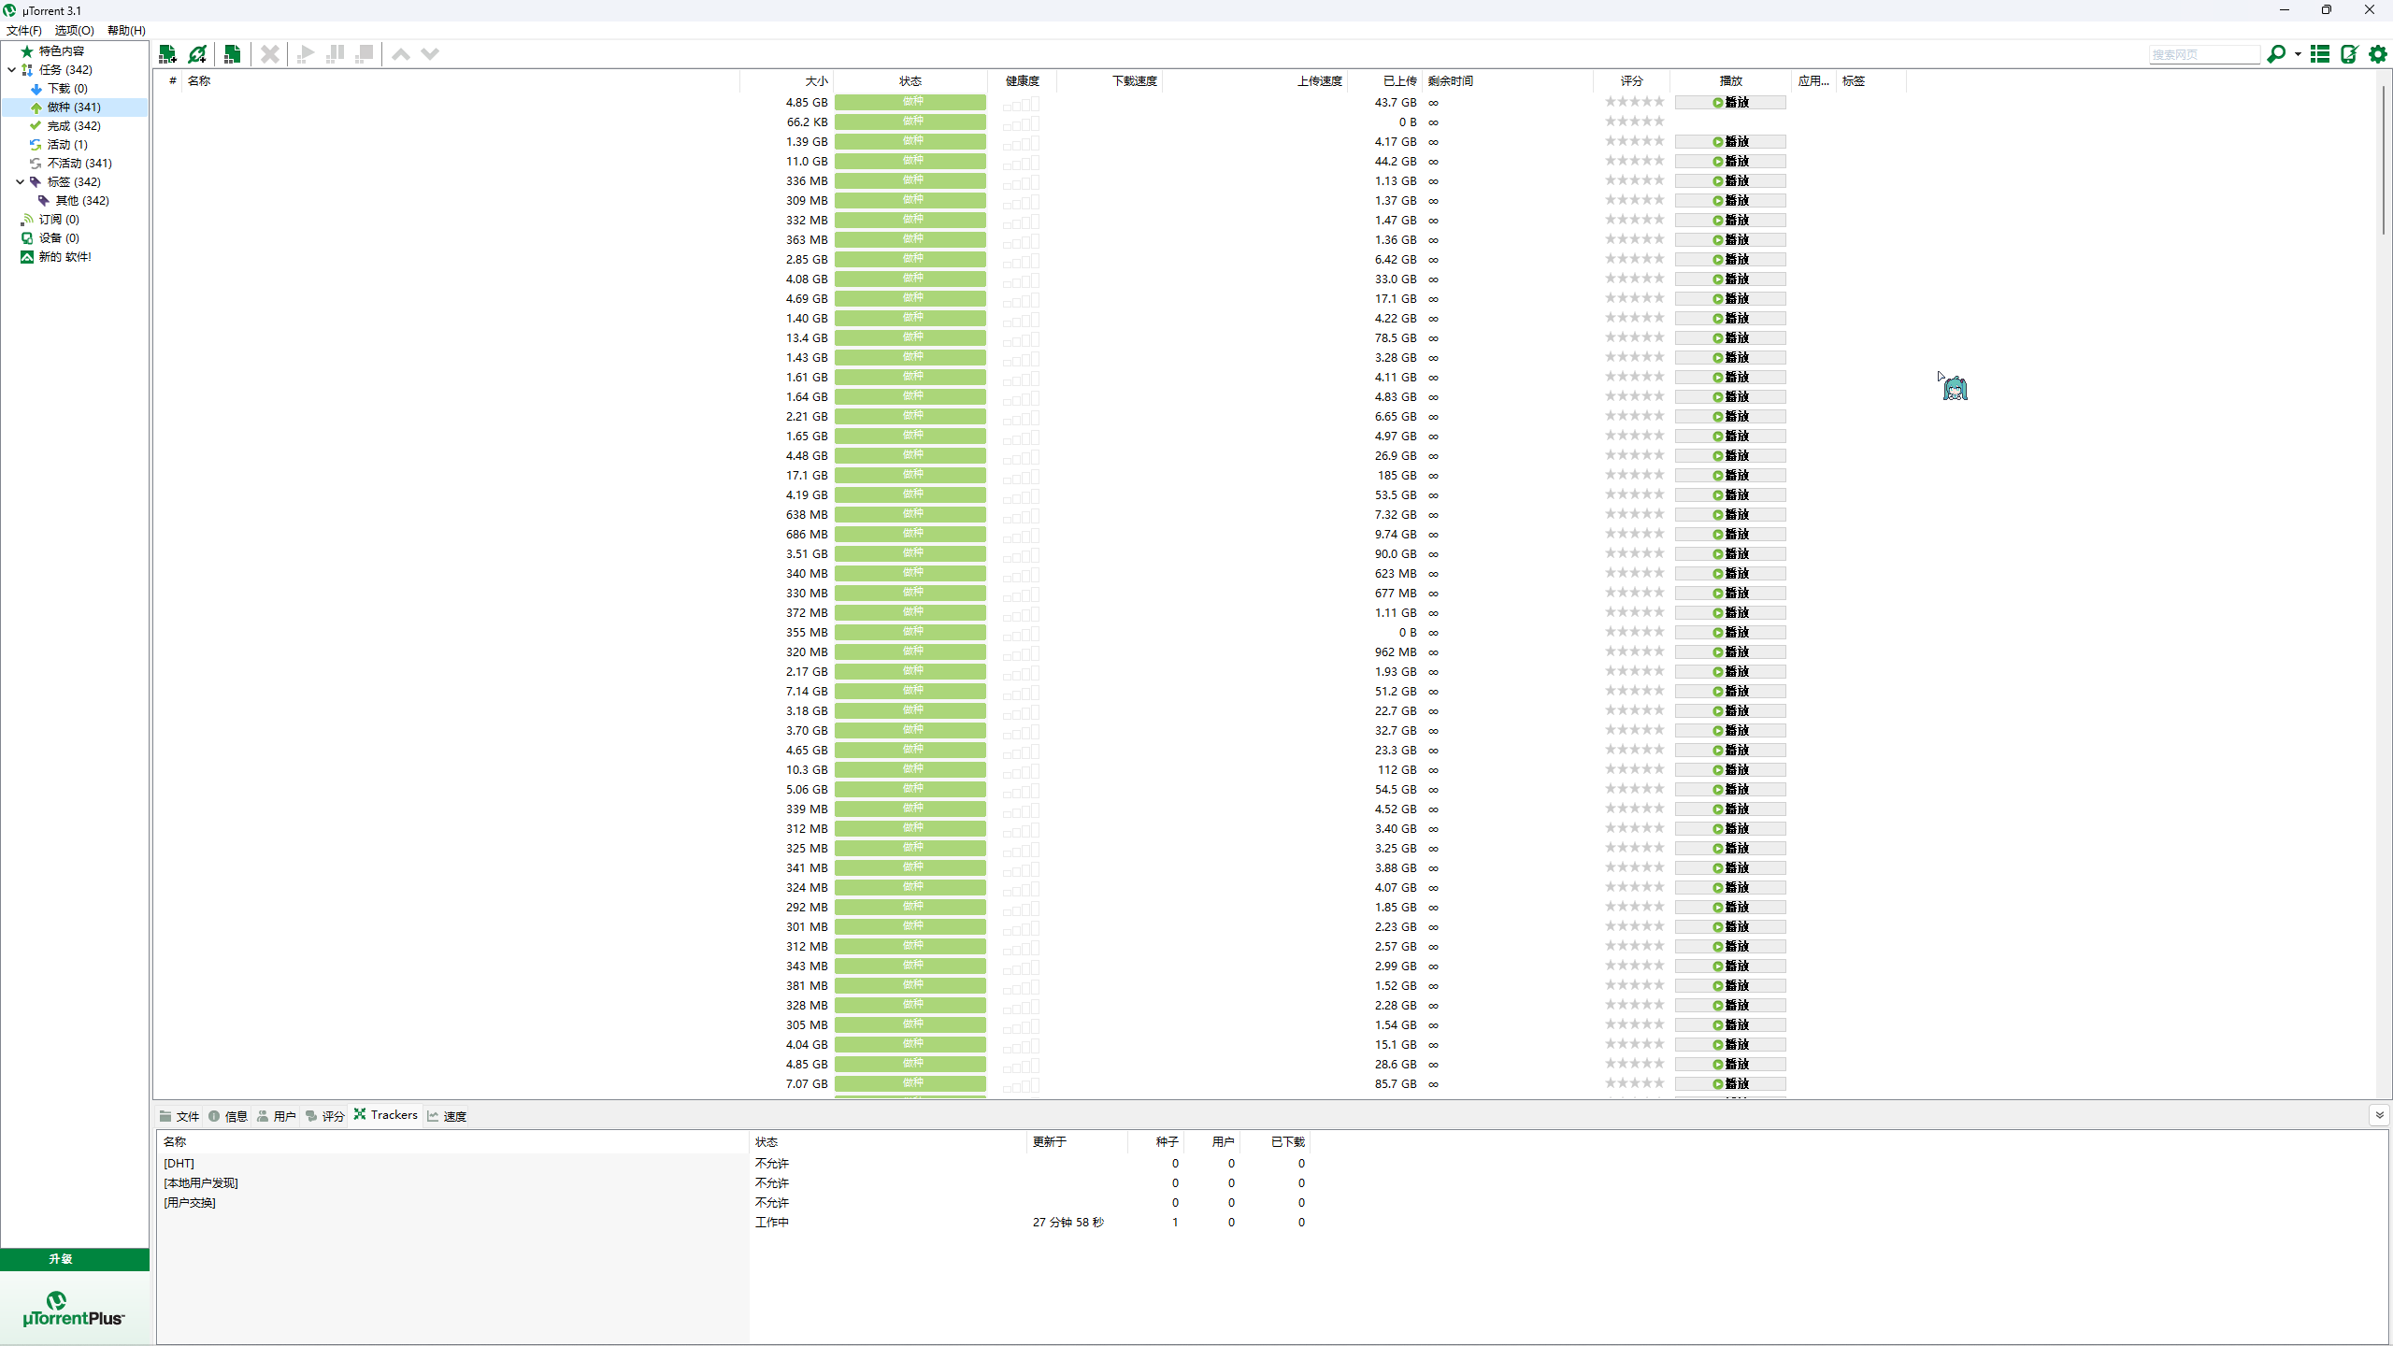Viewport: 2393px width, 1346px height.
Task: Click the Add Torrent toolbar icon
Action: 168,54
